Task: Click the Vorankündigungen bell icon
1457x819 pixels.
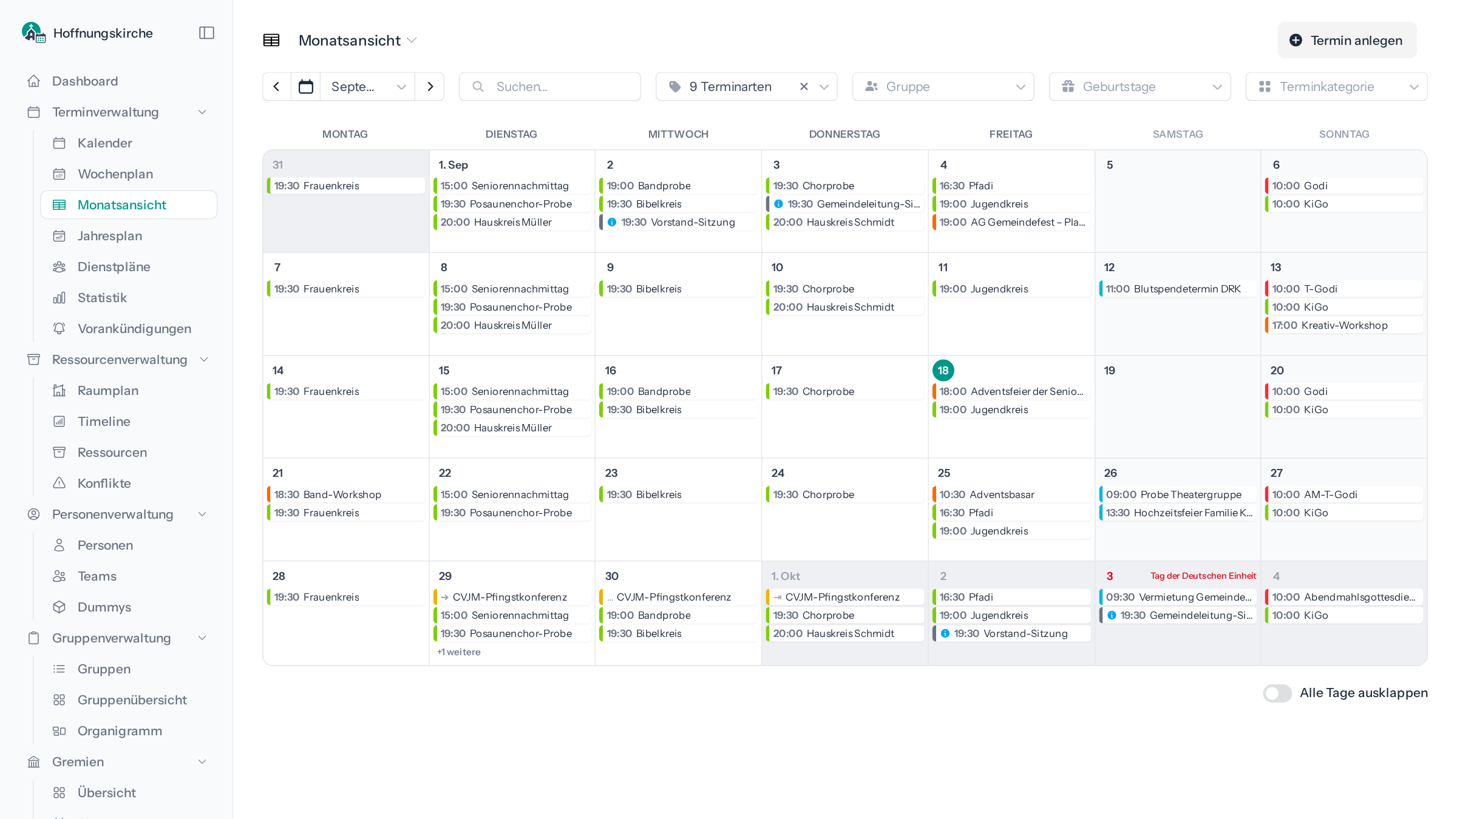Action: coord(59,329)
